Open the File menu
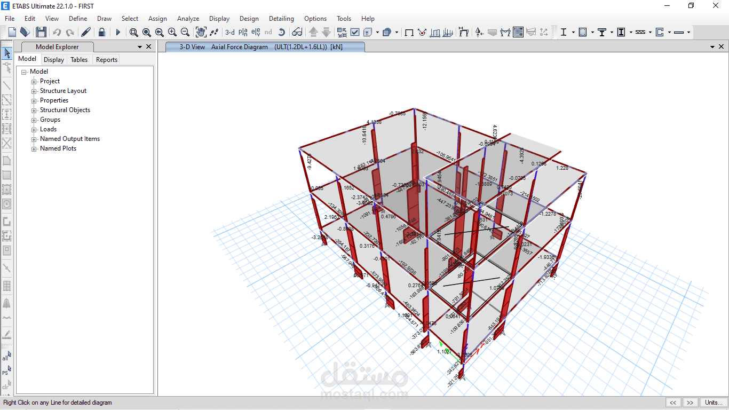 (10, 18)
